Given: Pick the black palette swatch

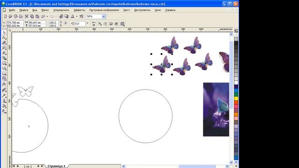Looking at the screenshot, I should (x=236, y=43).
